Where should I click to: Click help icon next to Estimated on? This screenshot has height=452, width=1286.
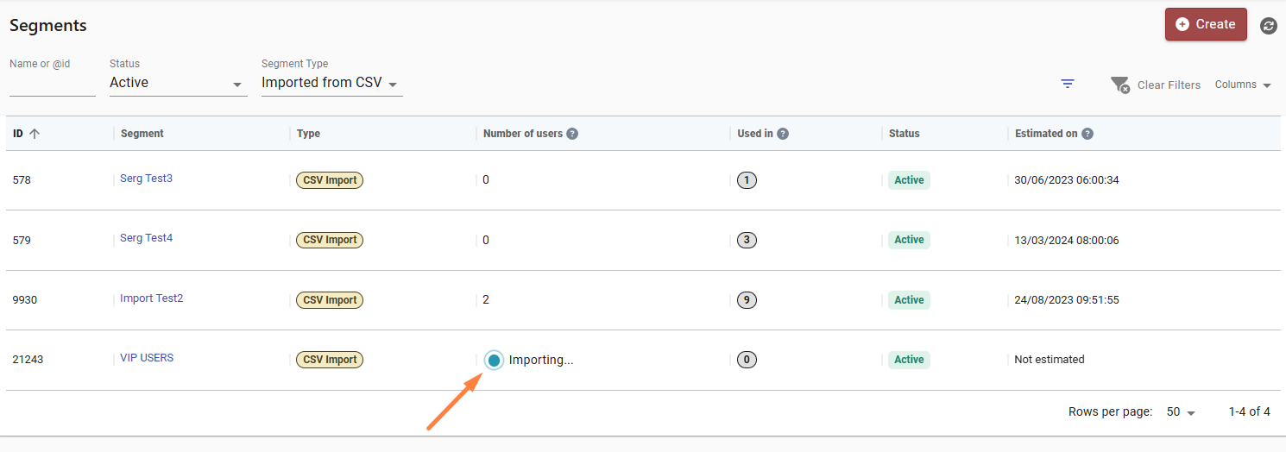1087,134
